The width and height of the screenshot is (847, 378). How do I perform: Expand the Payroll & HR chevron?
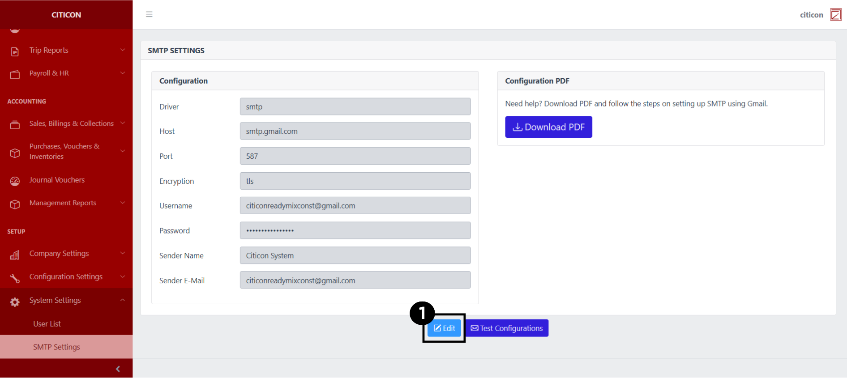tap(122, 73)
